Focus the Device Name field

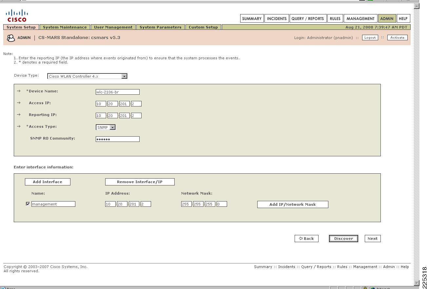(117, 92)
